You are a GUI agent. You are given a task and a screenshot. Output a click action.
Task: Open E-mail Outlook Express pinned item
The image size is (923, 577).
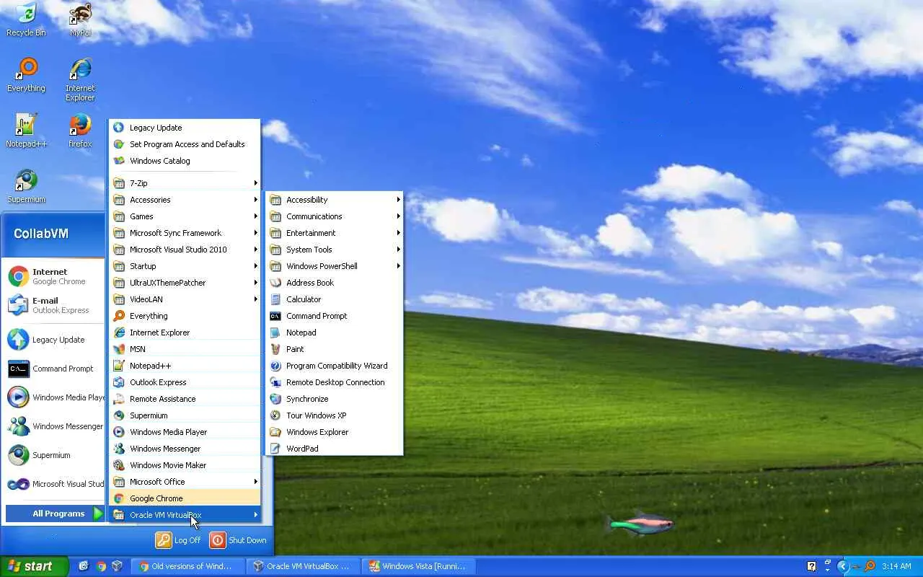[x=55, y=305]
